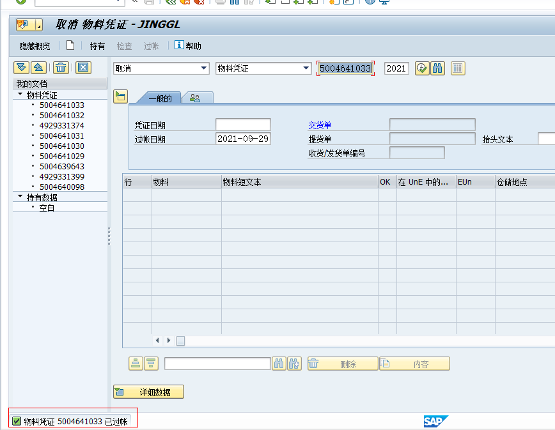Select document 4929331374 in tree
Image resolution: width=555 pixels, height=430 pixels.
click(x=62, y=125)
